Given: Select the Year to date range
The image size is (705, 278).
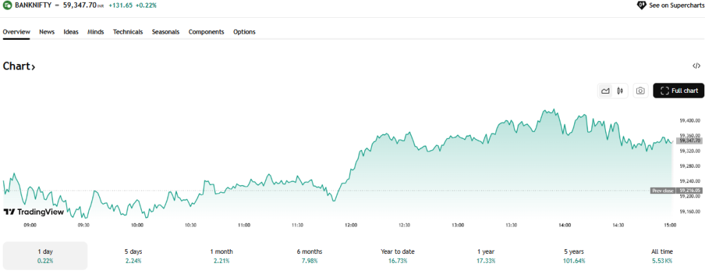Looking at the screenshot, I should coord(397,256).
